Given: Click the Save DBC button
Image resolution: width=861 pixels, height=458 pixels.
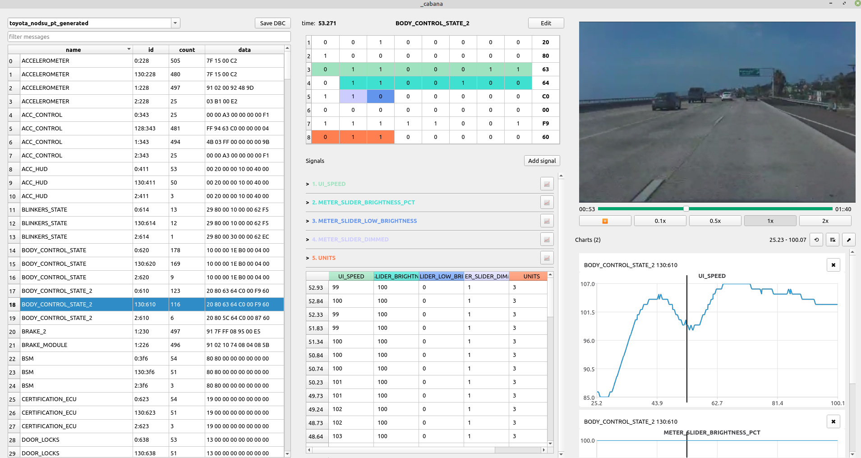Looking at the screenshot, I should [x=272, y=23].
